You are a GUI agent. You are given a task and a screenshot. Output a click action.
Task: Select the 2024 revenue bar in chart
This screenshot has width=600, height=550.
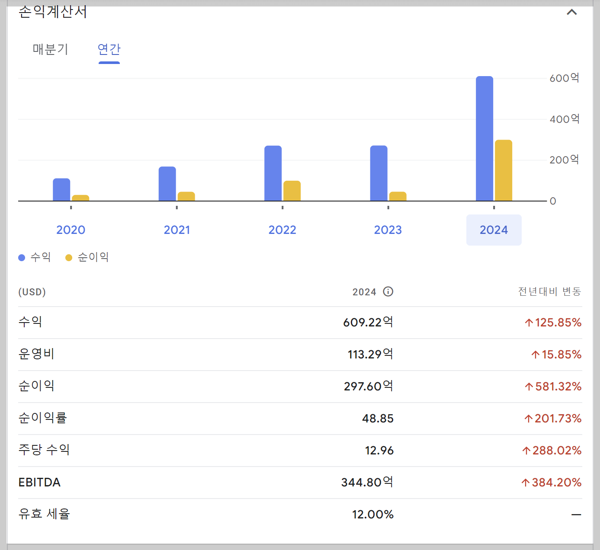[x=484, y=138]
